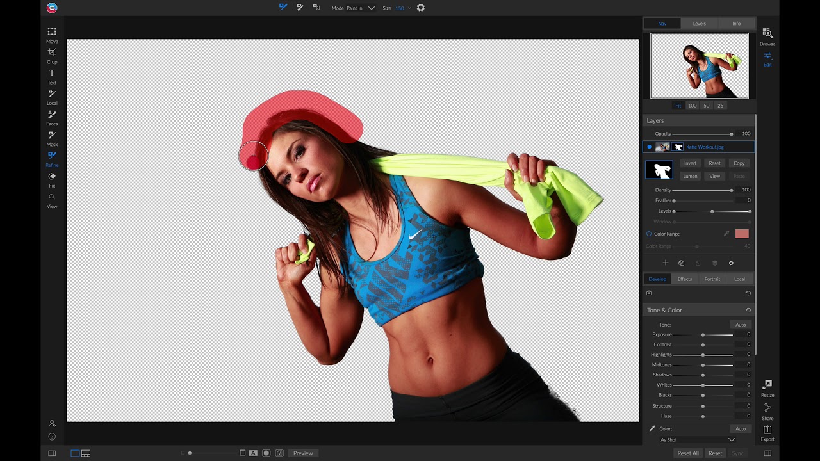Duplicate the layer using copy icon

[682, 263]
